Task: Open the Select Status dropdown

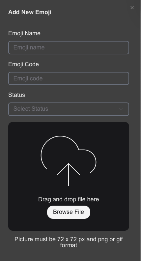Action: coord(69,109)
